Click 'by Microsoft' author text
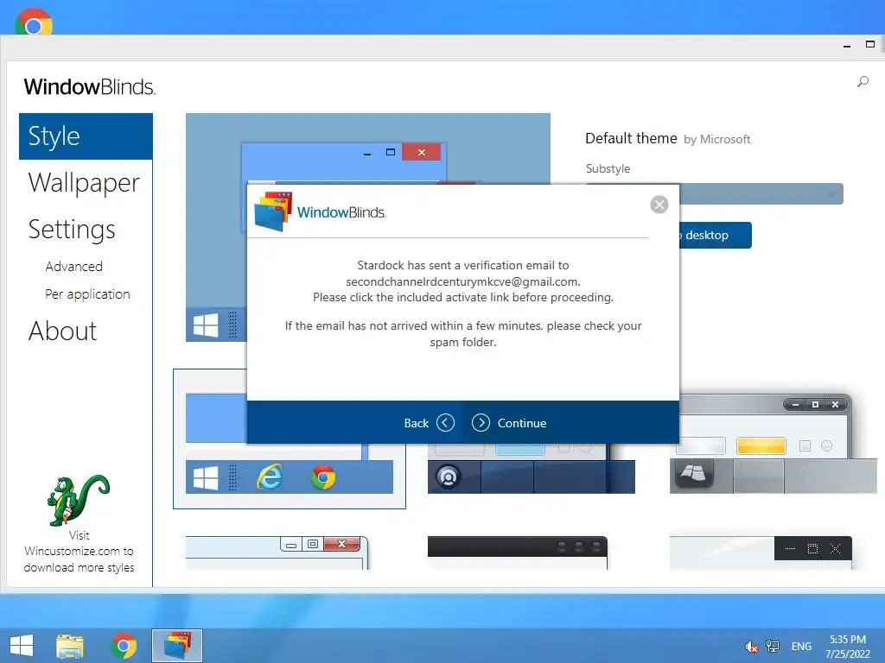The height and width of the screenshot is (663, 885). (x=716, y=139)
